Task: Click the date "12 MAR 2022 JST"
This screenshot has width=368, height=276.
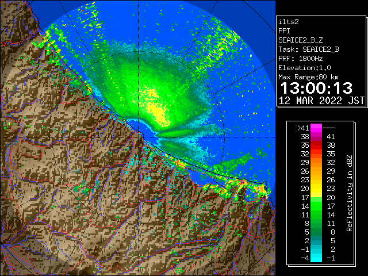Action: coord(321,101)
